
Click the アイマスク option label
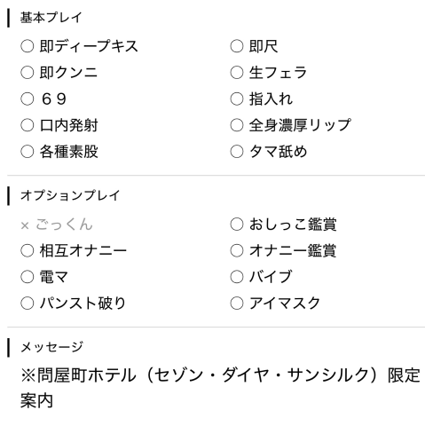(285, 304)
